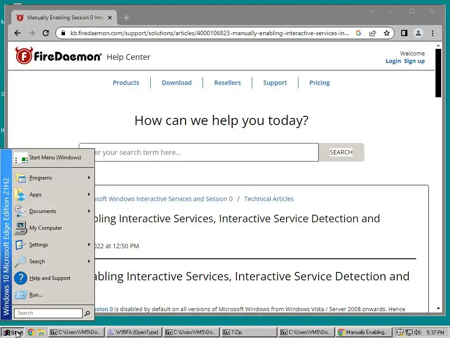Share this page via share icon
Viewport: 450px width, 338px height.
pyautogui.click(x=373, y=33)
